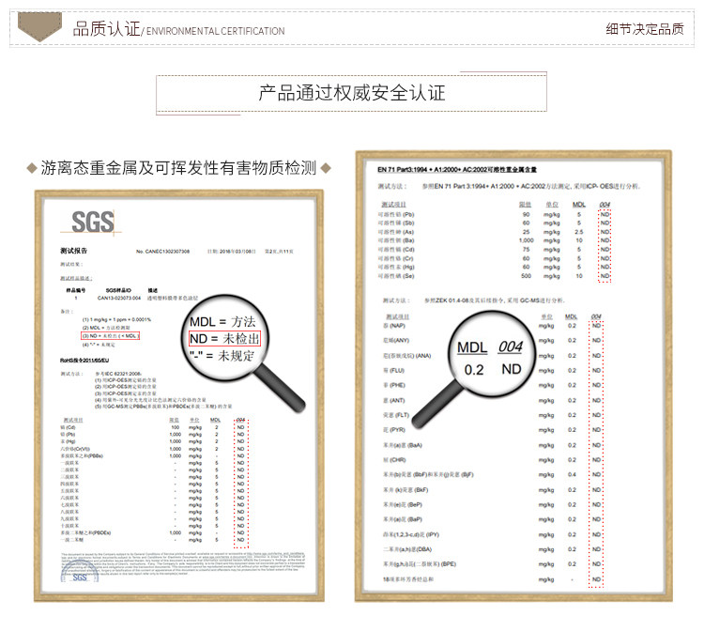Open the left SGS test report certificate
The image size is (704, 631).
pos(179,395)
